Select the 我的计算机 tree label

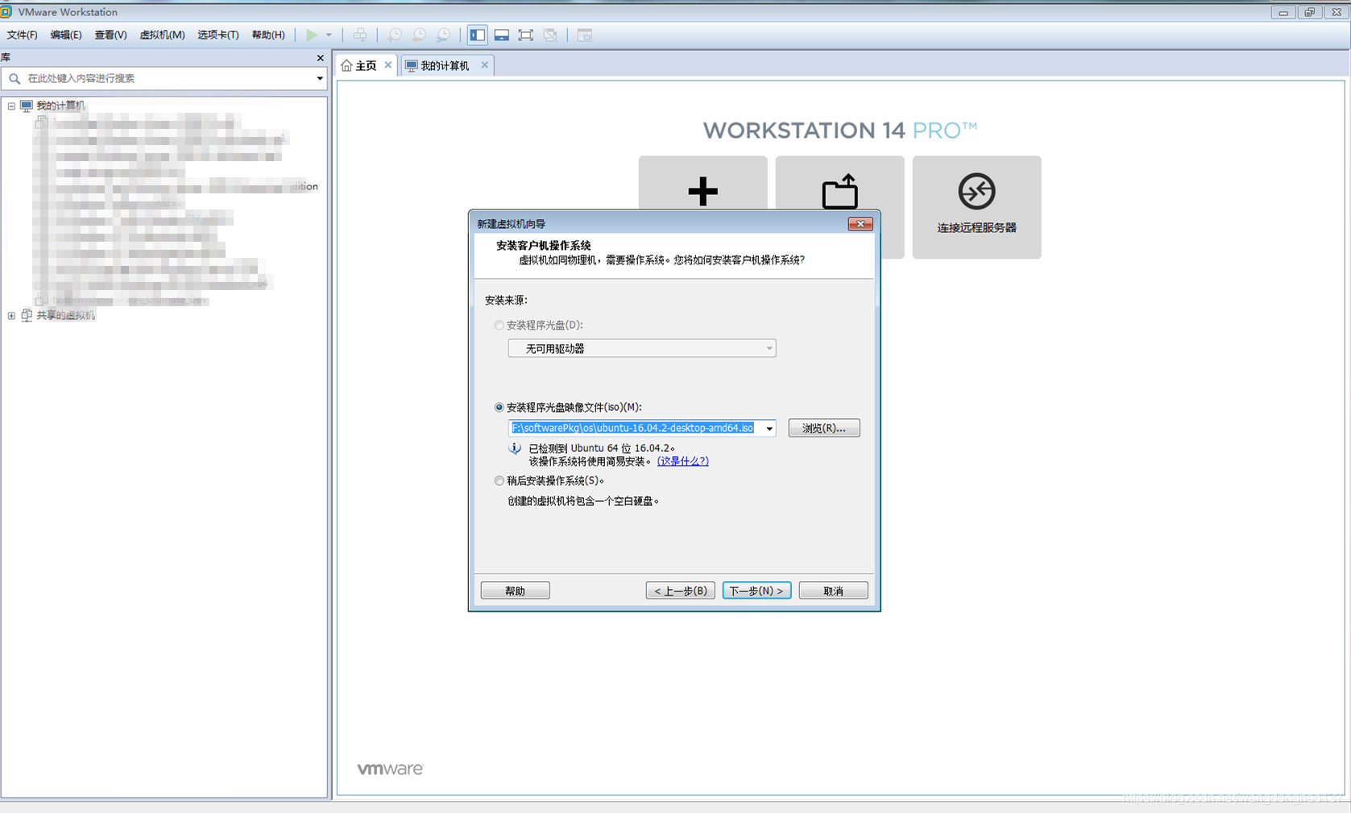pos(60,106)
